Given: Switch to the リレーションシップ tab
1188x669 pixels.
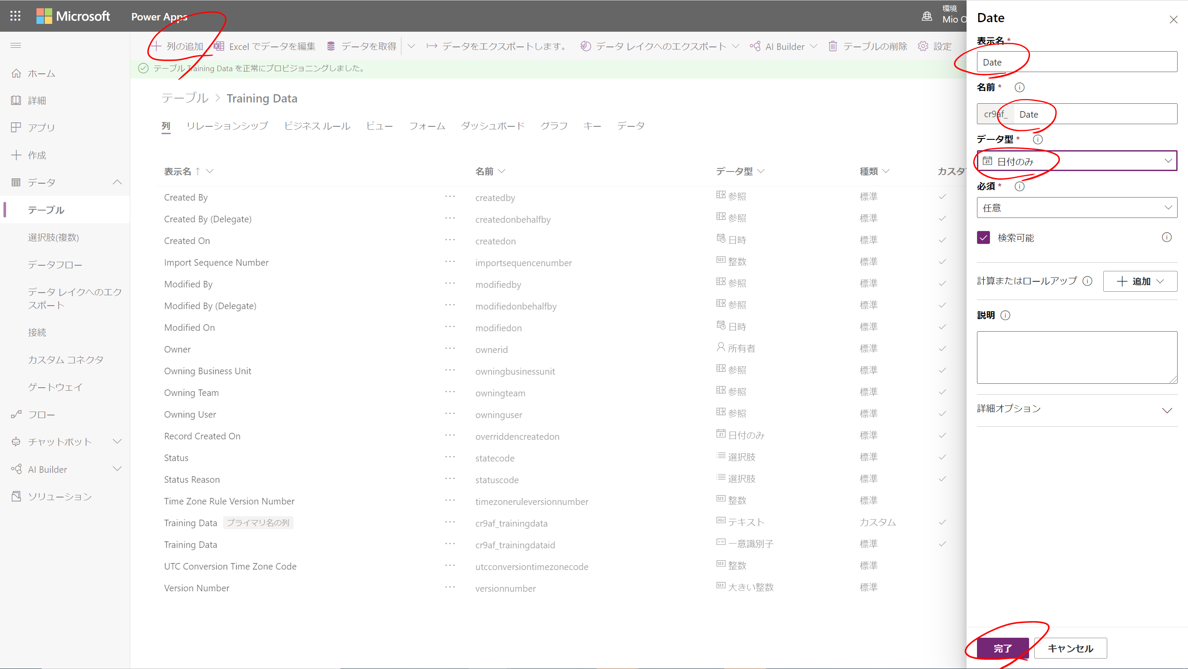Looking at the screenshot, I should (x=227, y=126).
